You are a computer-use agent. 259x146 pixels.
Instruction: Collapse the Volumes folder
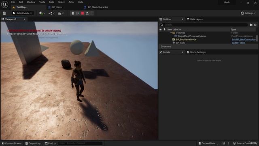tap(171, 33)
